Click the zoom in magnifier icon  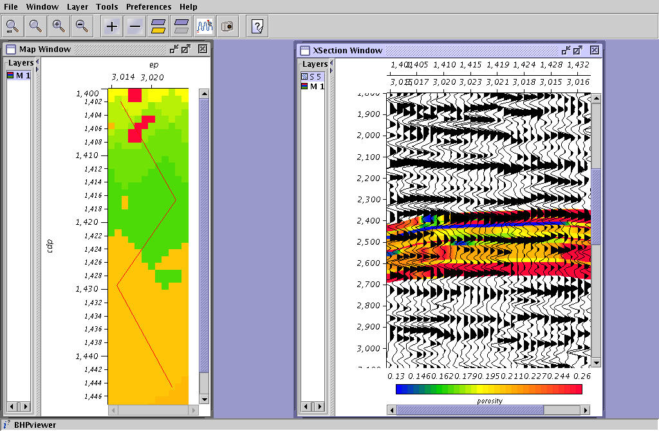click(59, 26)
